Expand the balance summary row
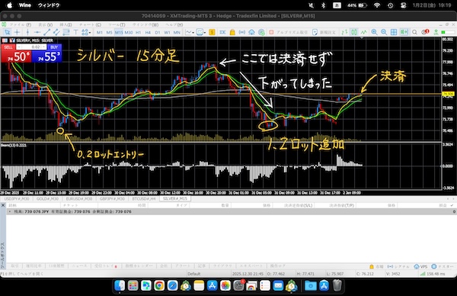The image size is (457, 296). [x=11, y=211]
